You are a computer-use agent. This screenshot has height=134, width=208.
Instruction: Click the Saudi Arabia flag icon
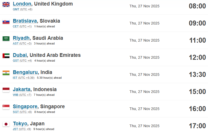point(6,39)
